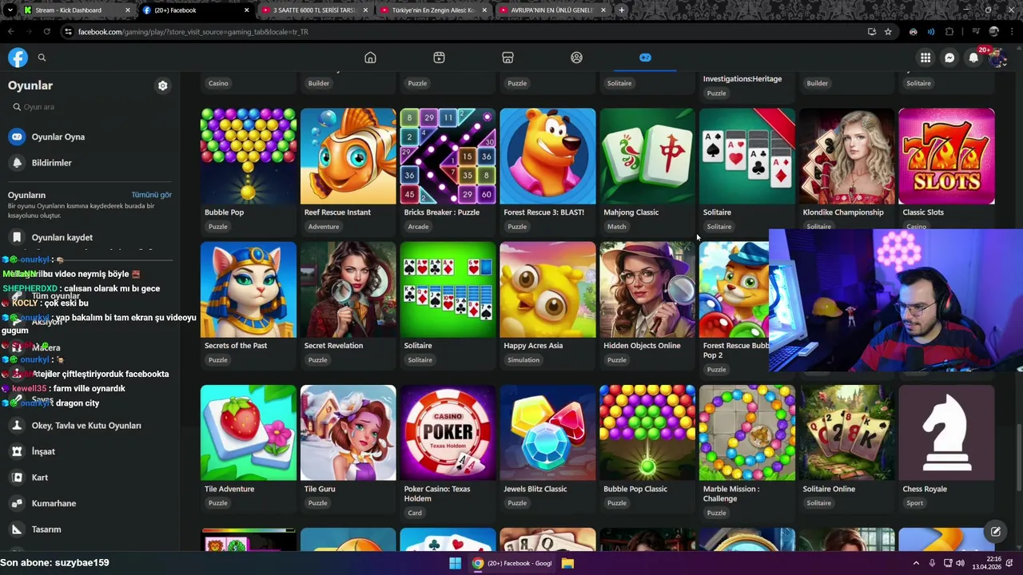Switch to 3 SAATTE 6000 TL browser tab
1023x575 pixels.
coord(314,10)
